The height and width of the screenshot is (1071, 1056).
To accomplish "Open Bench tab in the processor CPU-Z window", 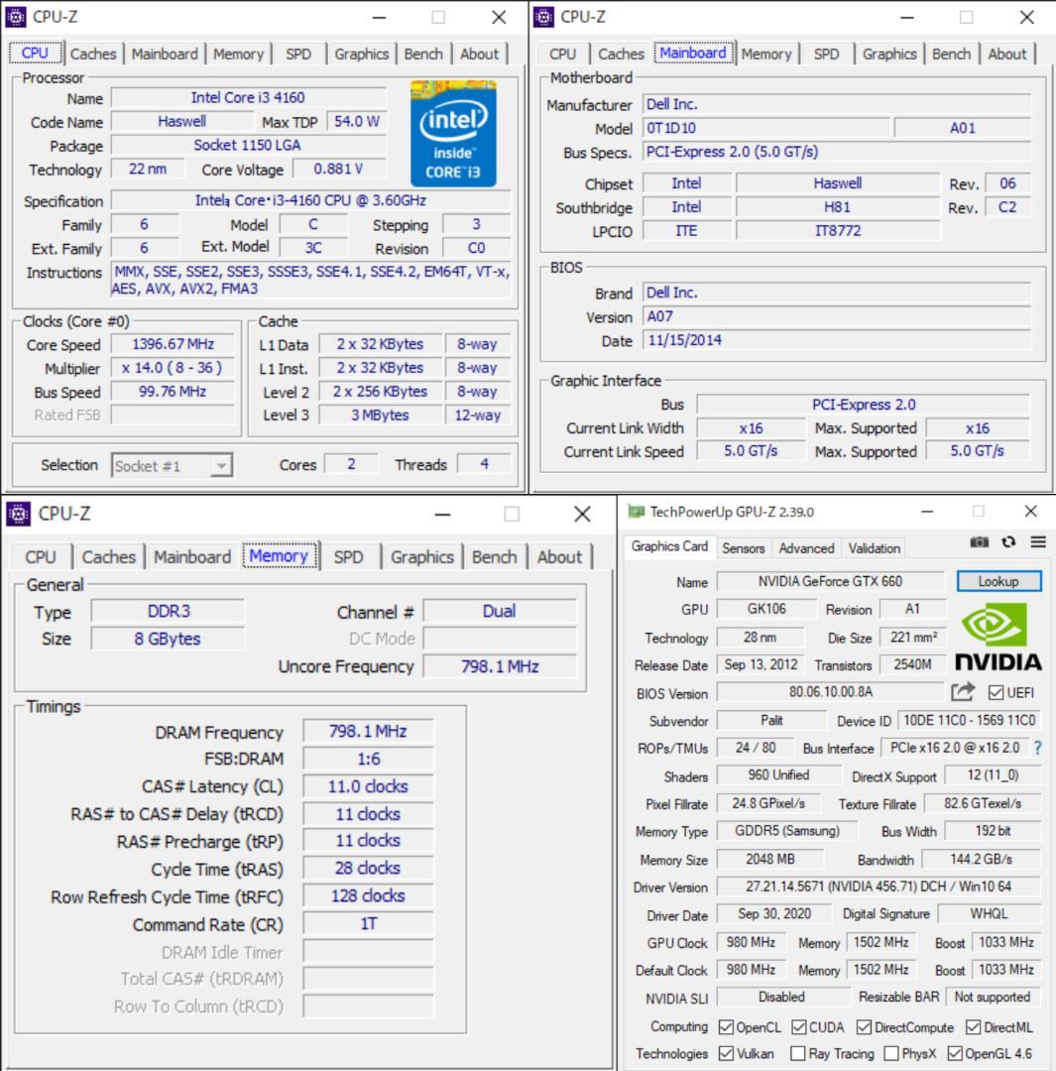I will pyautogui.click(x=423, y=54).
